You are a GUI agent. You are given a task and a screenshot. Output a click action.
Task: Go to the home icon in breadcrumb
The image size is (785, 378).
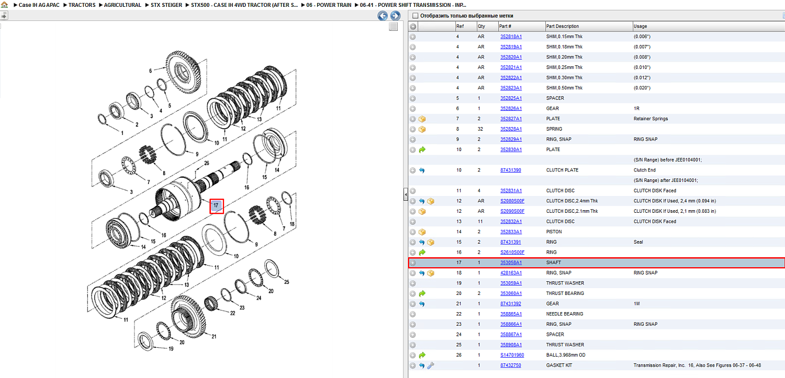pyautogui.click(x=5, y=5)
